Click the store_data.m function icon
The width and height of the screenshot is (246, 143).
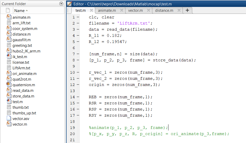pos(9,96)
